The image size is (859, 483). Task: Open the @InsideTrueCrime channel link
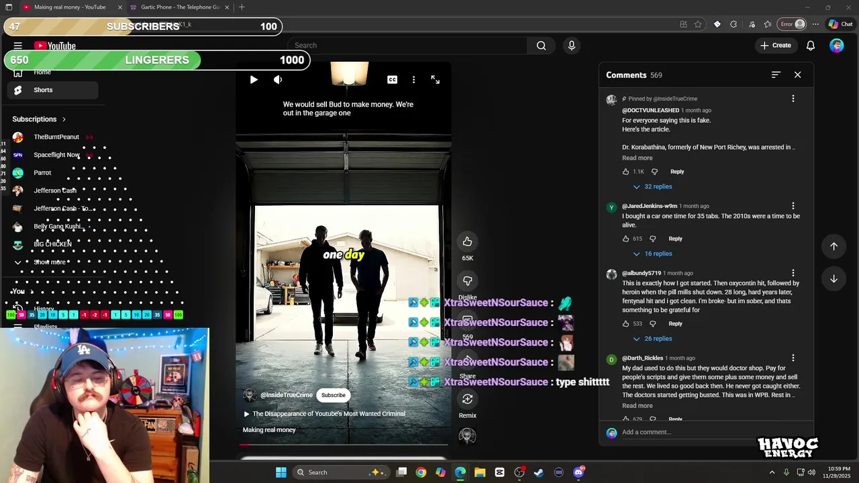point(286,395)
